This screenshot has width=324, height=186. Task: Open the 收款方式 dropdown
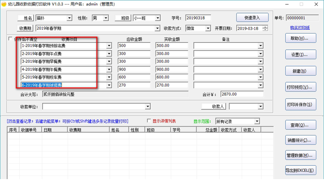click(x=208, y=28)
